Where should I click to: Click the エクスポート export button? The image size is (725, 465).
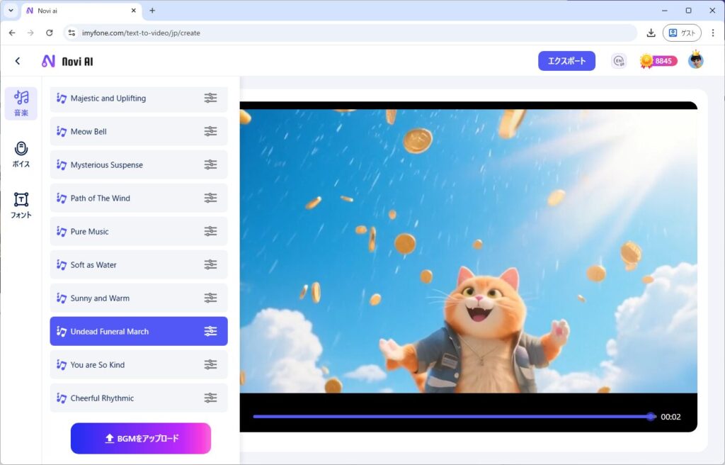click(566, 61)
